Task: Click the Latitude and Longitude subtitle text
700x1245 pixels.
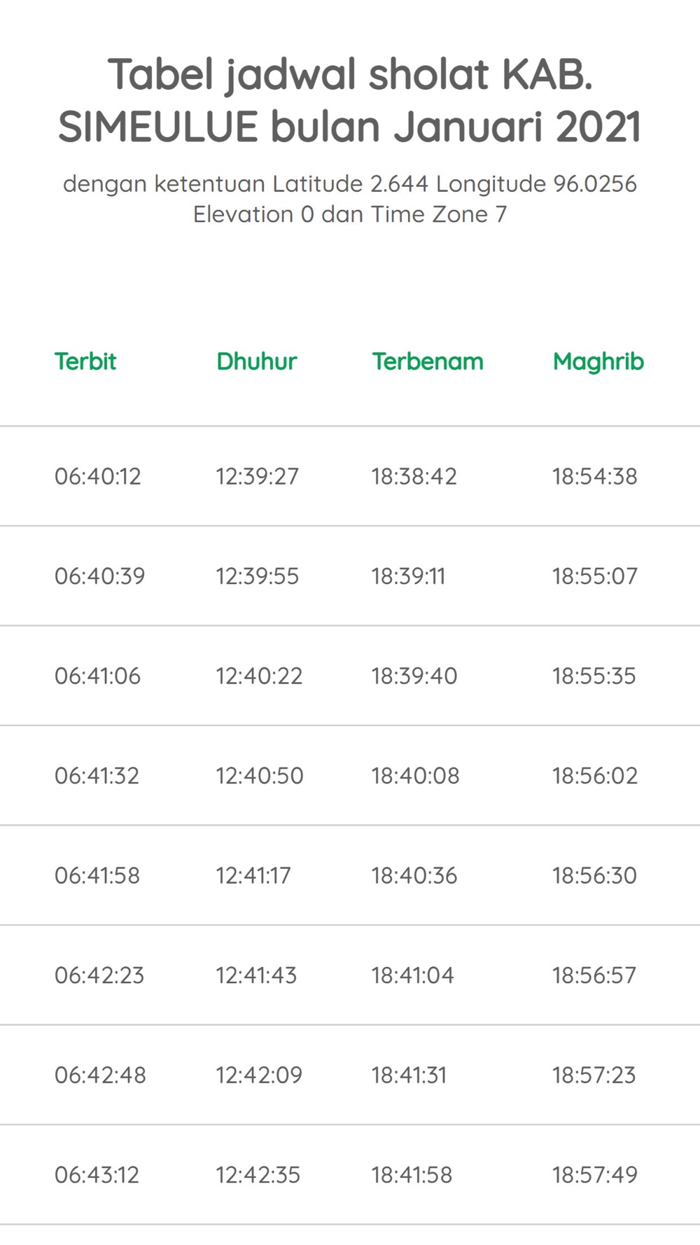Action: point(350,199)
